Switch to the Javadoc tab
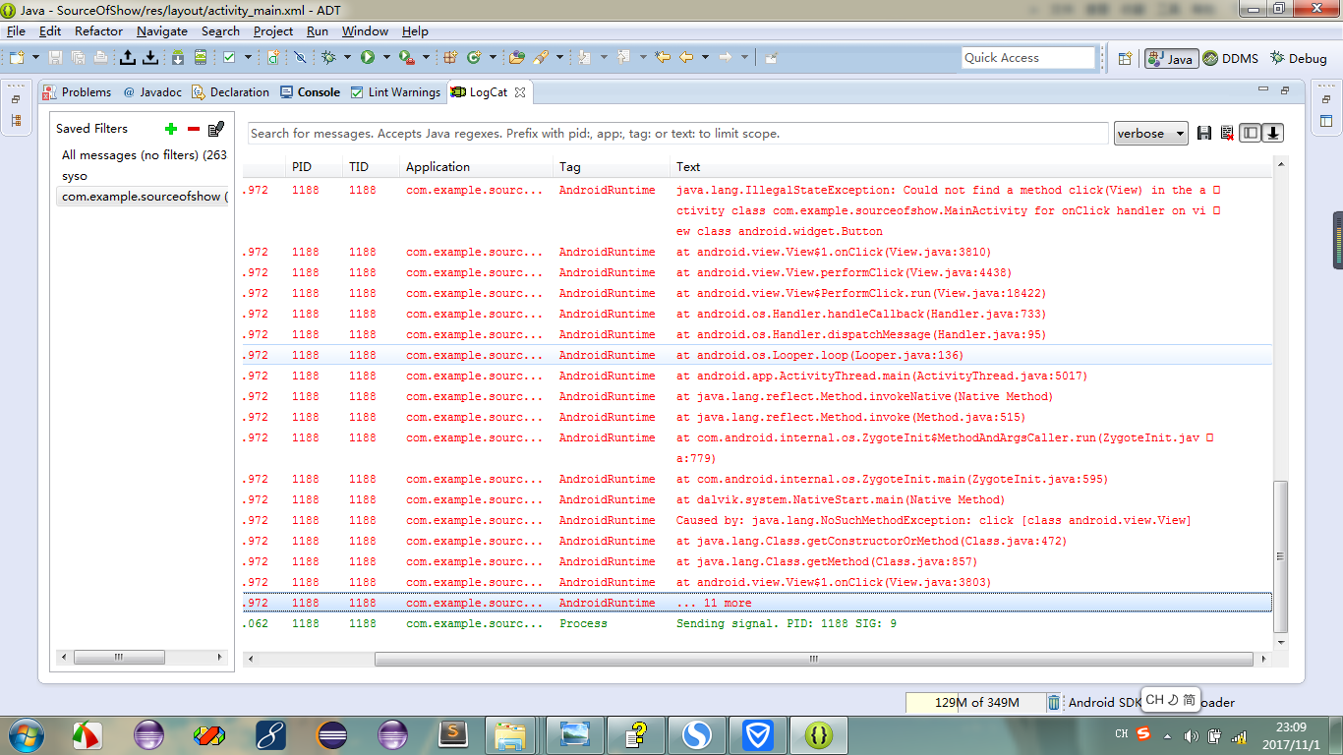The image size is (1343, 755). click(x=152, y=92)
